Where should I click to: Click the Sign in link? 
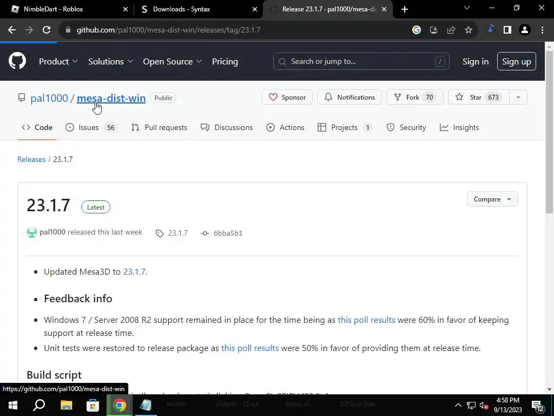click(476, 62)
